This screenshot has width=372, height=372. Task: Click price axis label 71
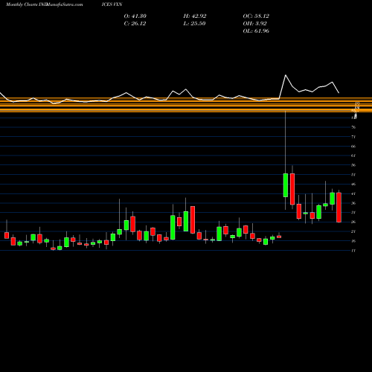tap(353, 137)
